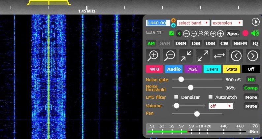Screen dimensions: 262x139
Task: Click the 1440.00 frequency input field
Action: (158, 23)
